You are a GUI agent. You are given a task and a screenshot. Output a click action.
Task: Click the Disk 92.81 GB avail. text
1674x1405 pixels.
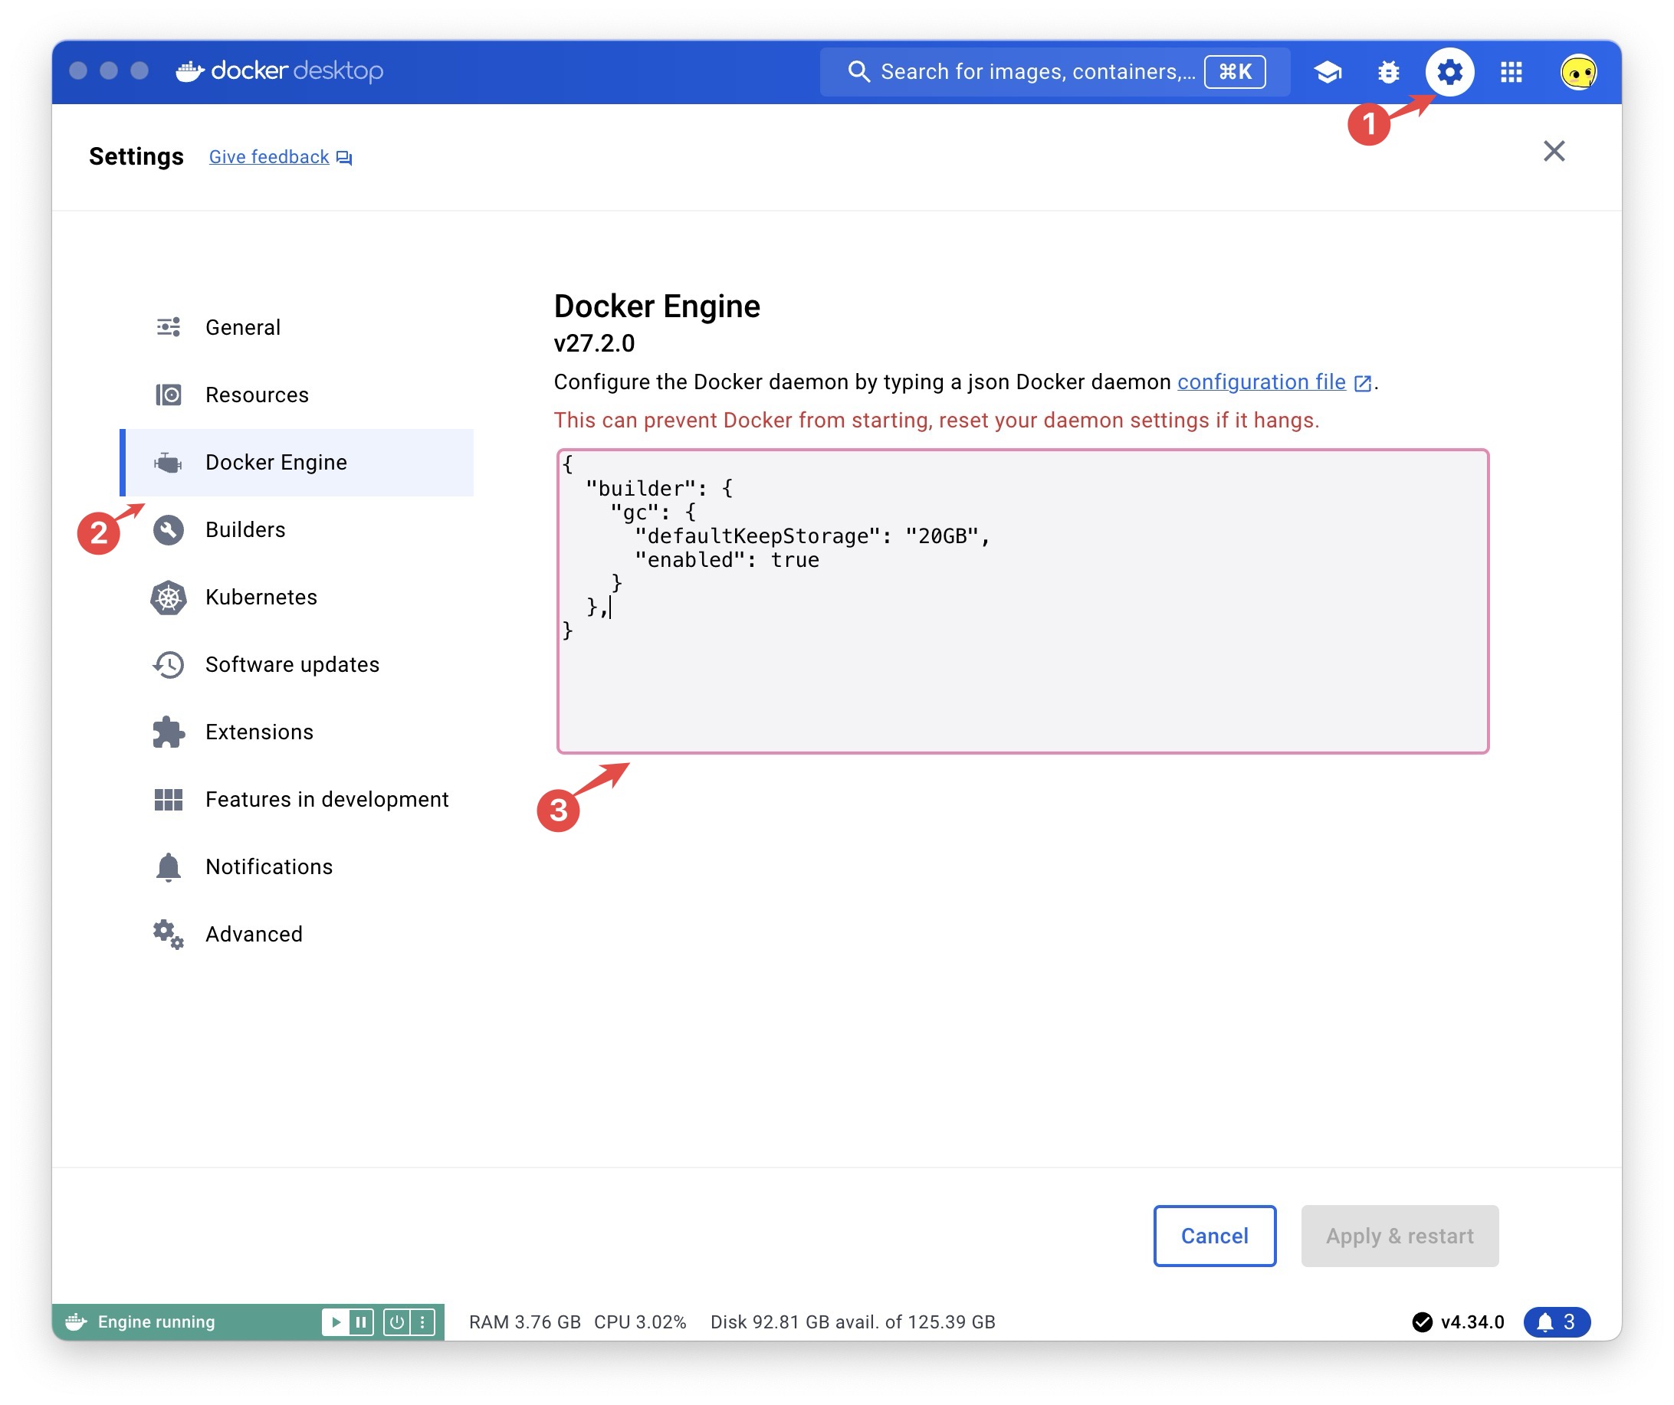(852, 1322)
